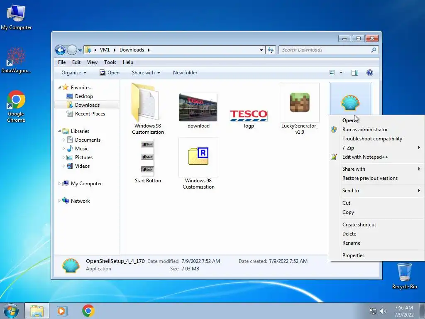Image resolution: width=425 pixels, height=319 pixels.
Task: Toggle the preview pane
Action: point(355,73)
